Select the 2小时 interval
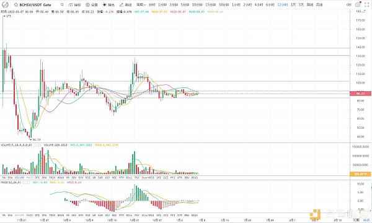Screen dimensions: 372x223 [x=247, y=4]
